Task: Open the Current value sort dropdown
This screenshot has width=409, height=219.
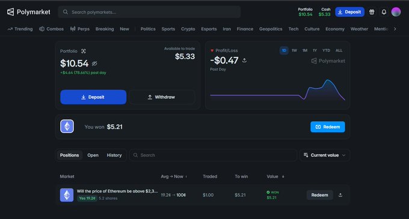Action: 324,155
